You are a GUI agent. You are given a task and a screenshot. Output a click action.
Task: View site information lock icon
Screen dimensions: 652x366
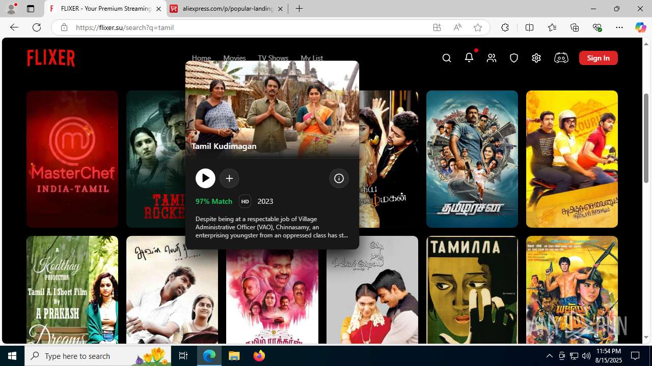(64, 27)
